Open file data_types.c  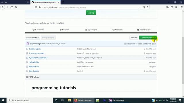(34, 71)
